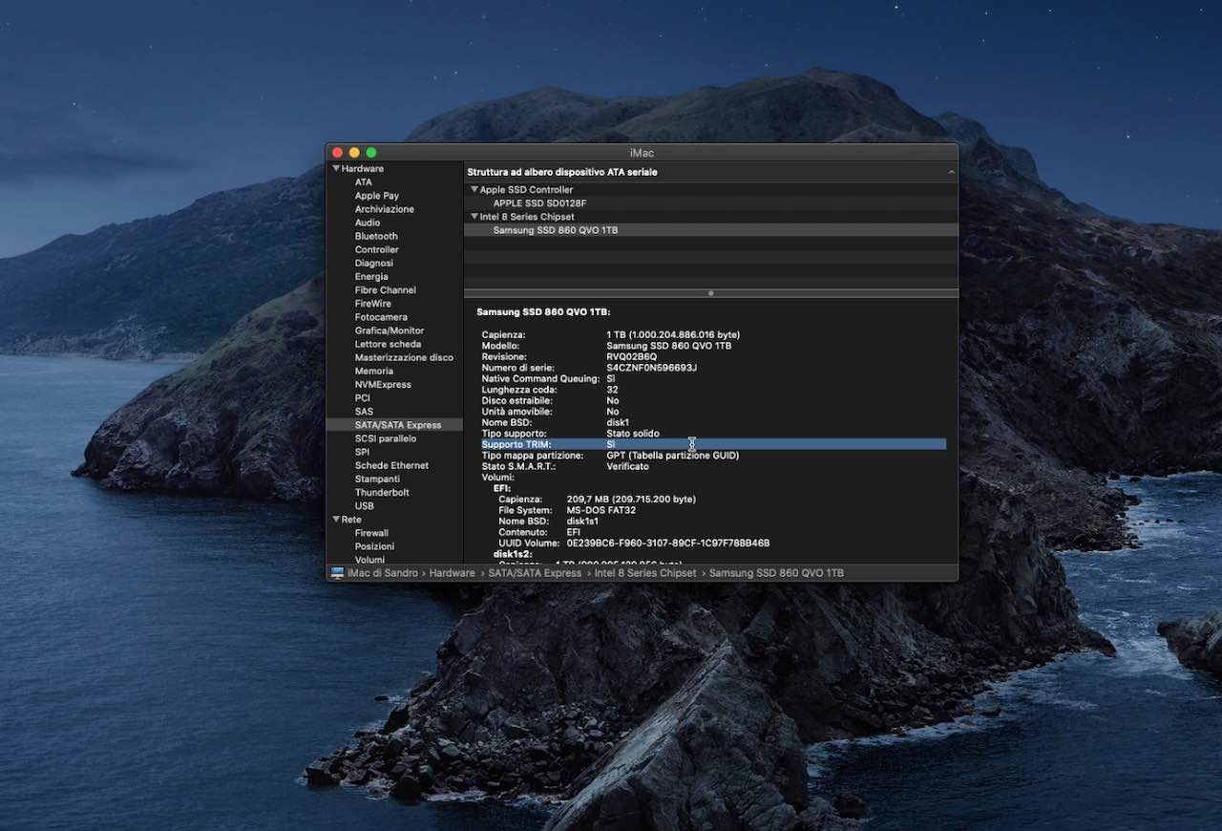Click the iMac computer icon in path bar
Screen dimensions: 1222x831
(x=337, y=573)
